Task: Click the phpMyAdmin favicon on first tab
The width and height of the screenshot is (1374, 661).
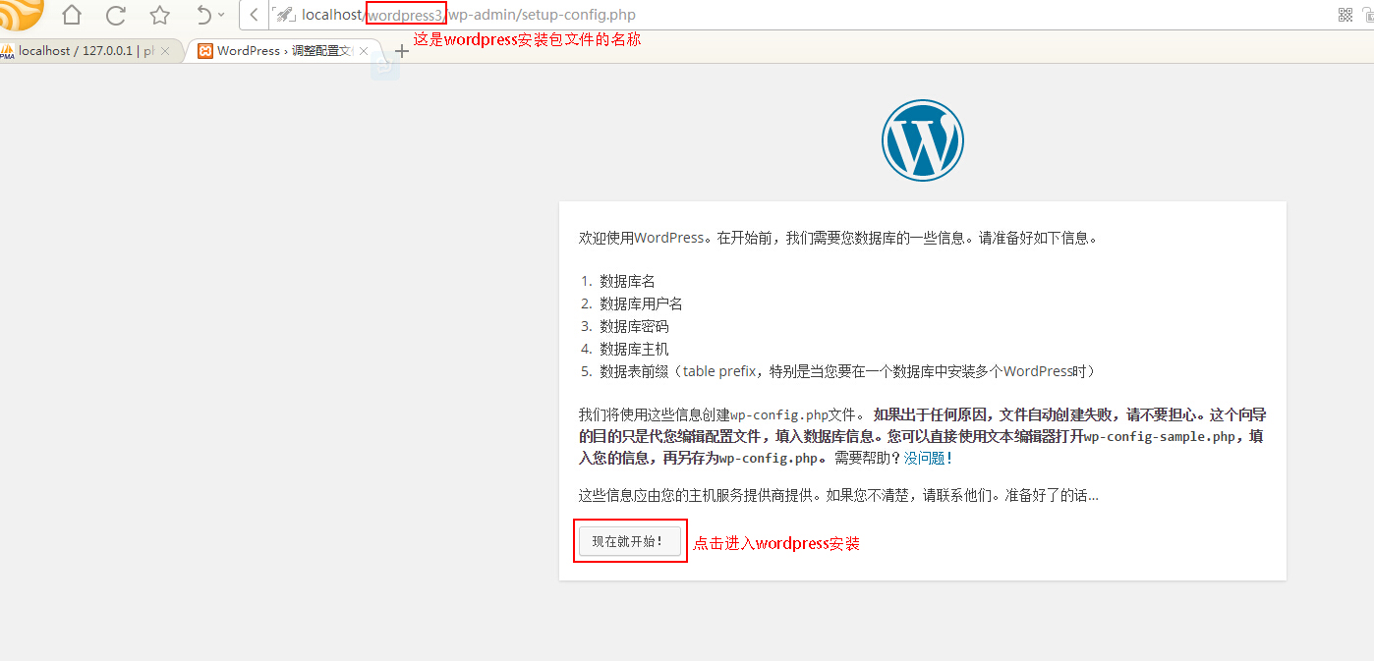Action: point(8,52)
